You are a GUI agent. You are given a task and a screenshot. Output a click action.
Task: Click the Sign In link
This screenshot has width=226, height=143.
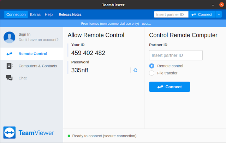pos(24,34)
